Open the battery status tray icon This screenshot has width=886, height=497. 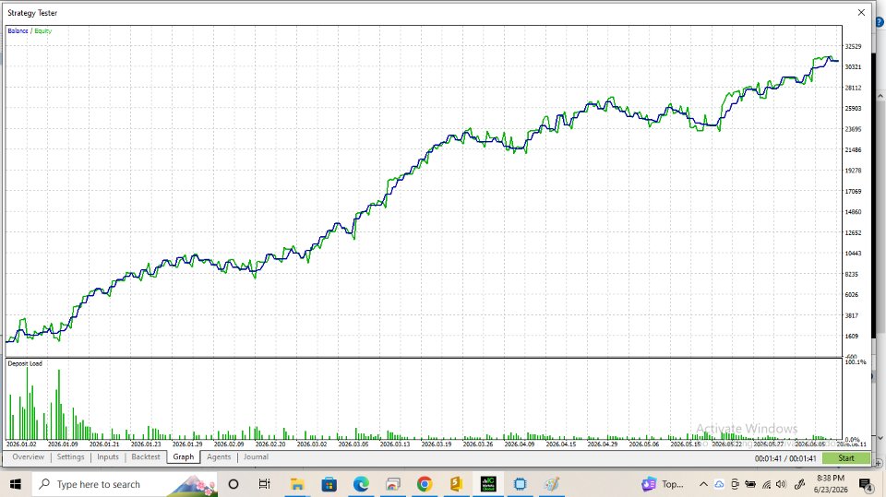coord(750,484)
